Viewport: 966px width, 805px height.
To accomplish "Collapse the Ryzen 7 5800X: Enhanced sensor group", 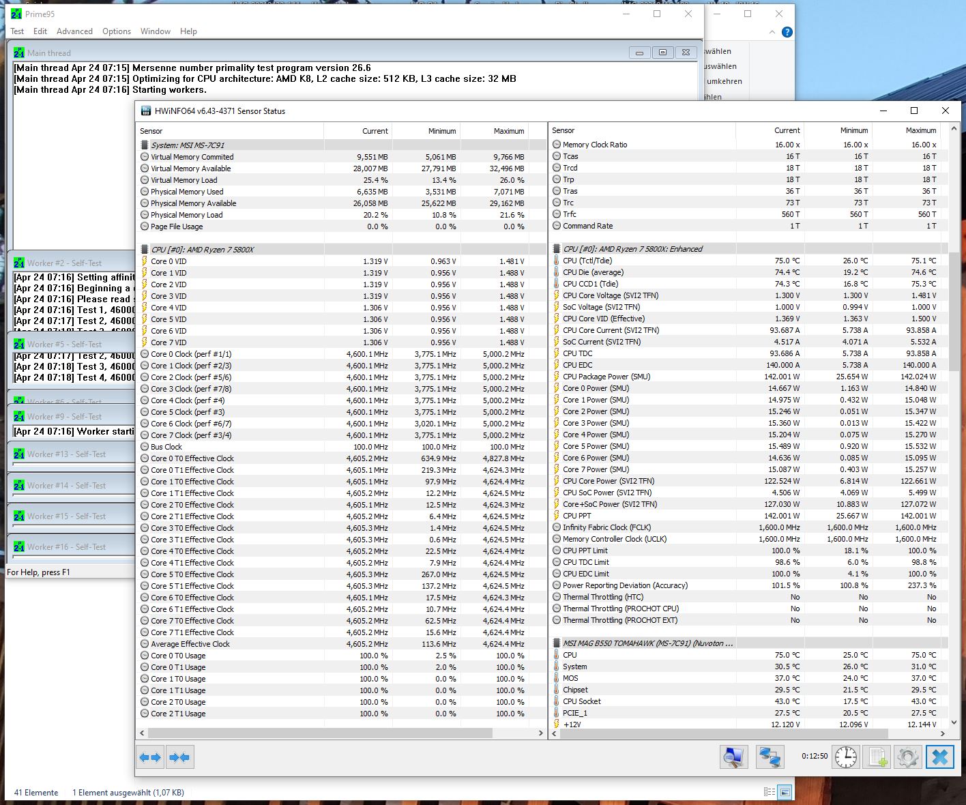I will [x=557, y=249].
